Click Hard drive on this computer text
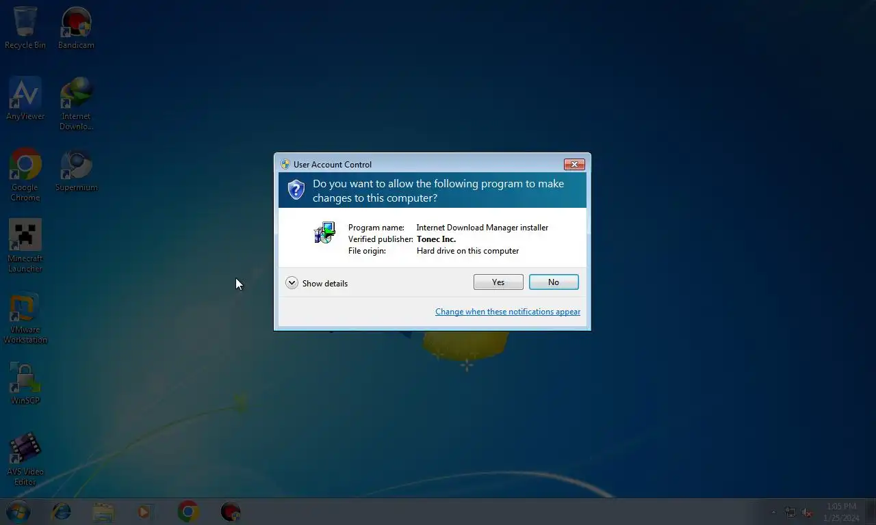 click(467, 251)
